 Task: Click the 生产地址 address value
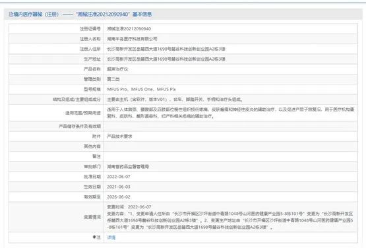166,59
